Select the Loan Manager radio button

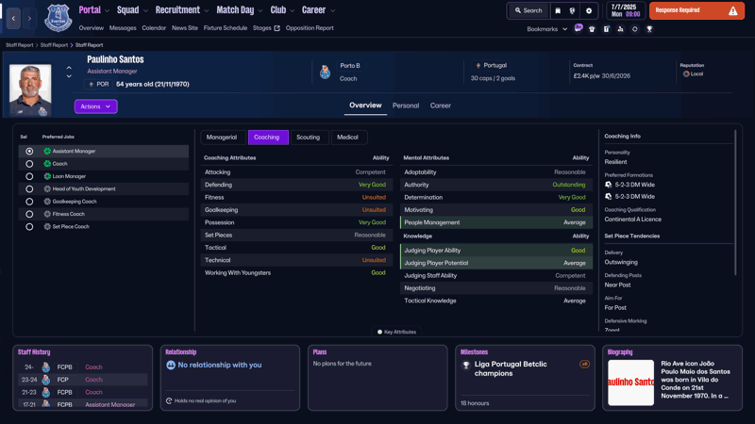[29, 176]
